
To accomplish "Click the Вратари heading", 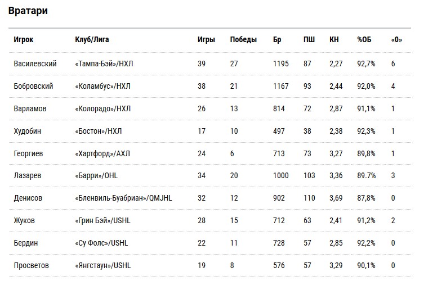I will click(x=28, y=11).
